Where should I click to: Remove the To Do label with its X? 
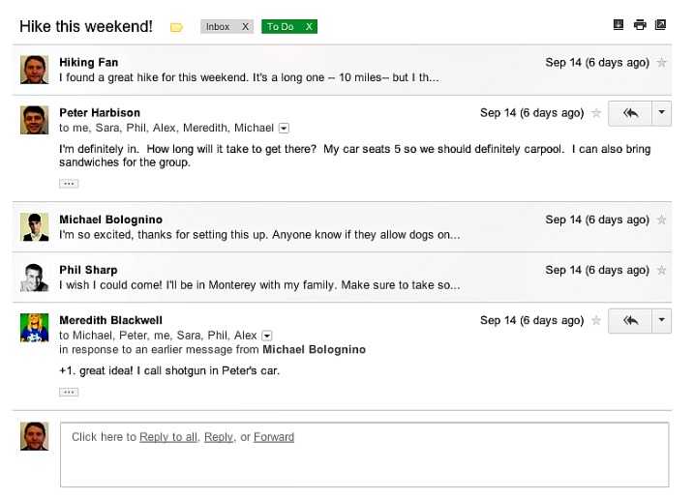pyautogui.click(x=309, y=27)
